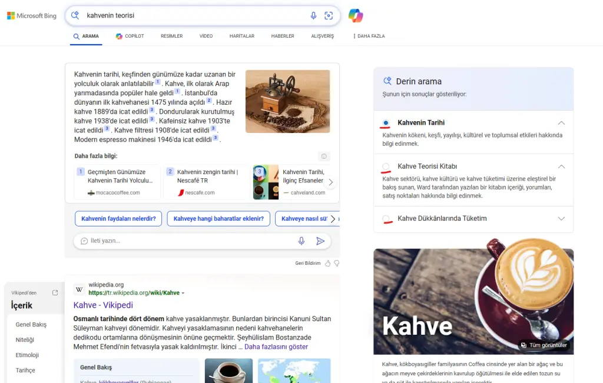603x383 pixels.
Task: Open ALIŞVERİŞ tab
Action: 322,36
